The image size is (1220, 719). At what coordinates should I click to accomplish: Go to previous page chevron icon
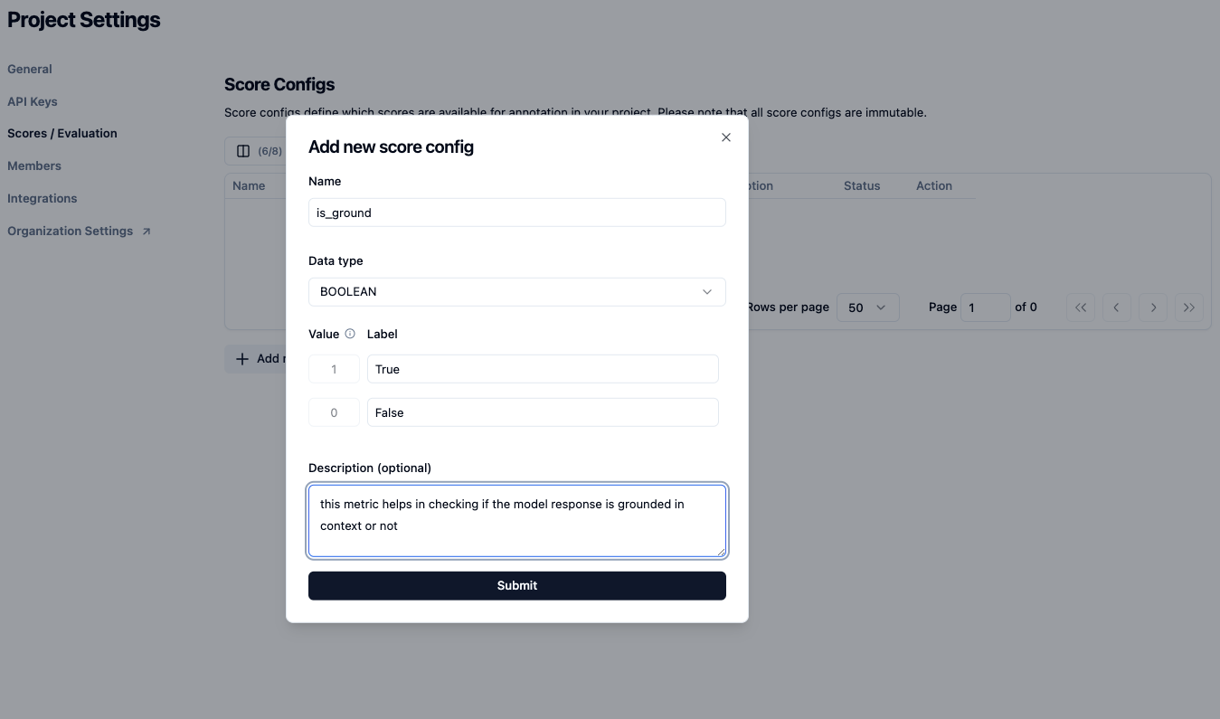pos(1117,307)
